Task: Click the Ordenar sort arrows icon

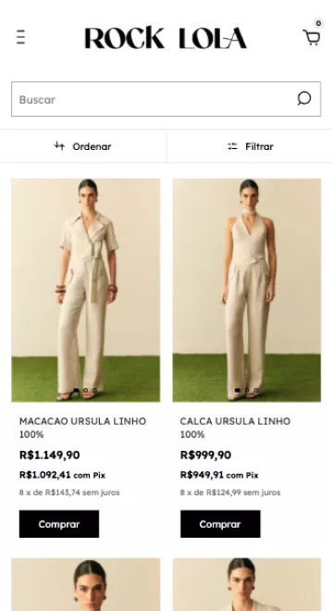Action: (x=59, y=146)
